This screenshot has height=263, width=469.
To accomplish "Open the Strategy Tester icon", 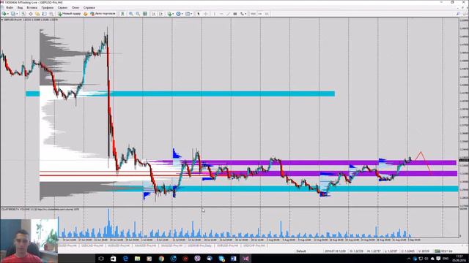I will point(51,14).
